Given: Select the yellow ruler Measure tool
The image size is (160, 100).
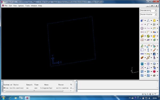Looking at the screenshot, I should pyautogui.click(x=148, y=54).
